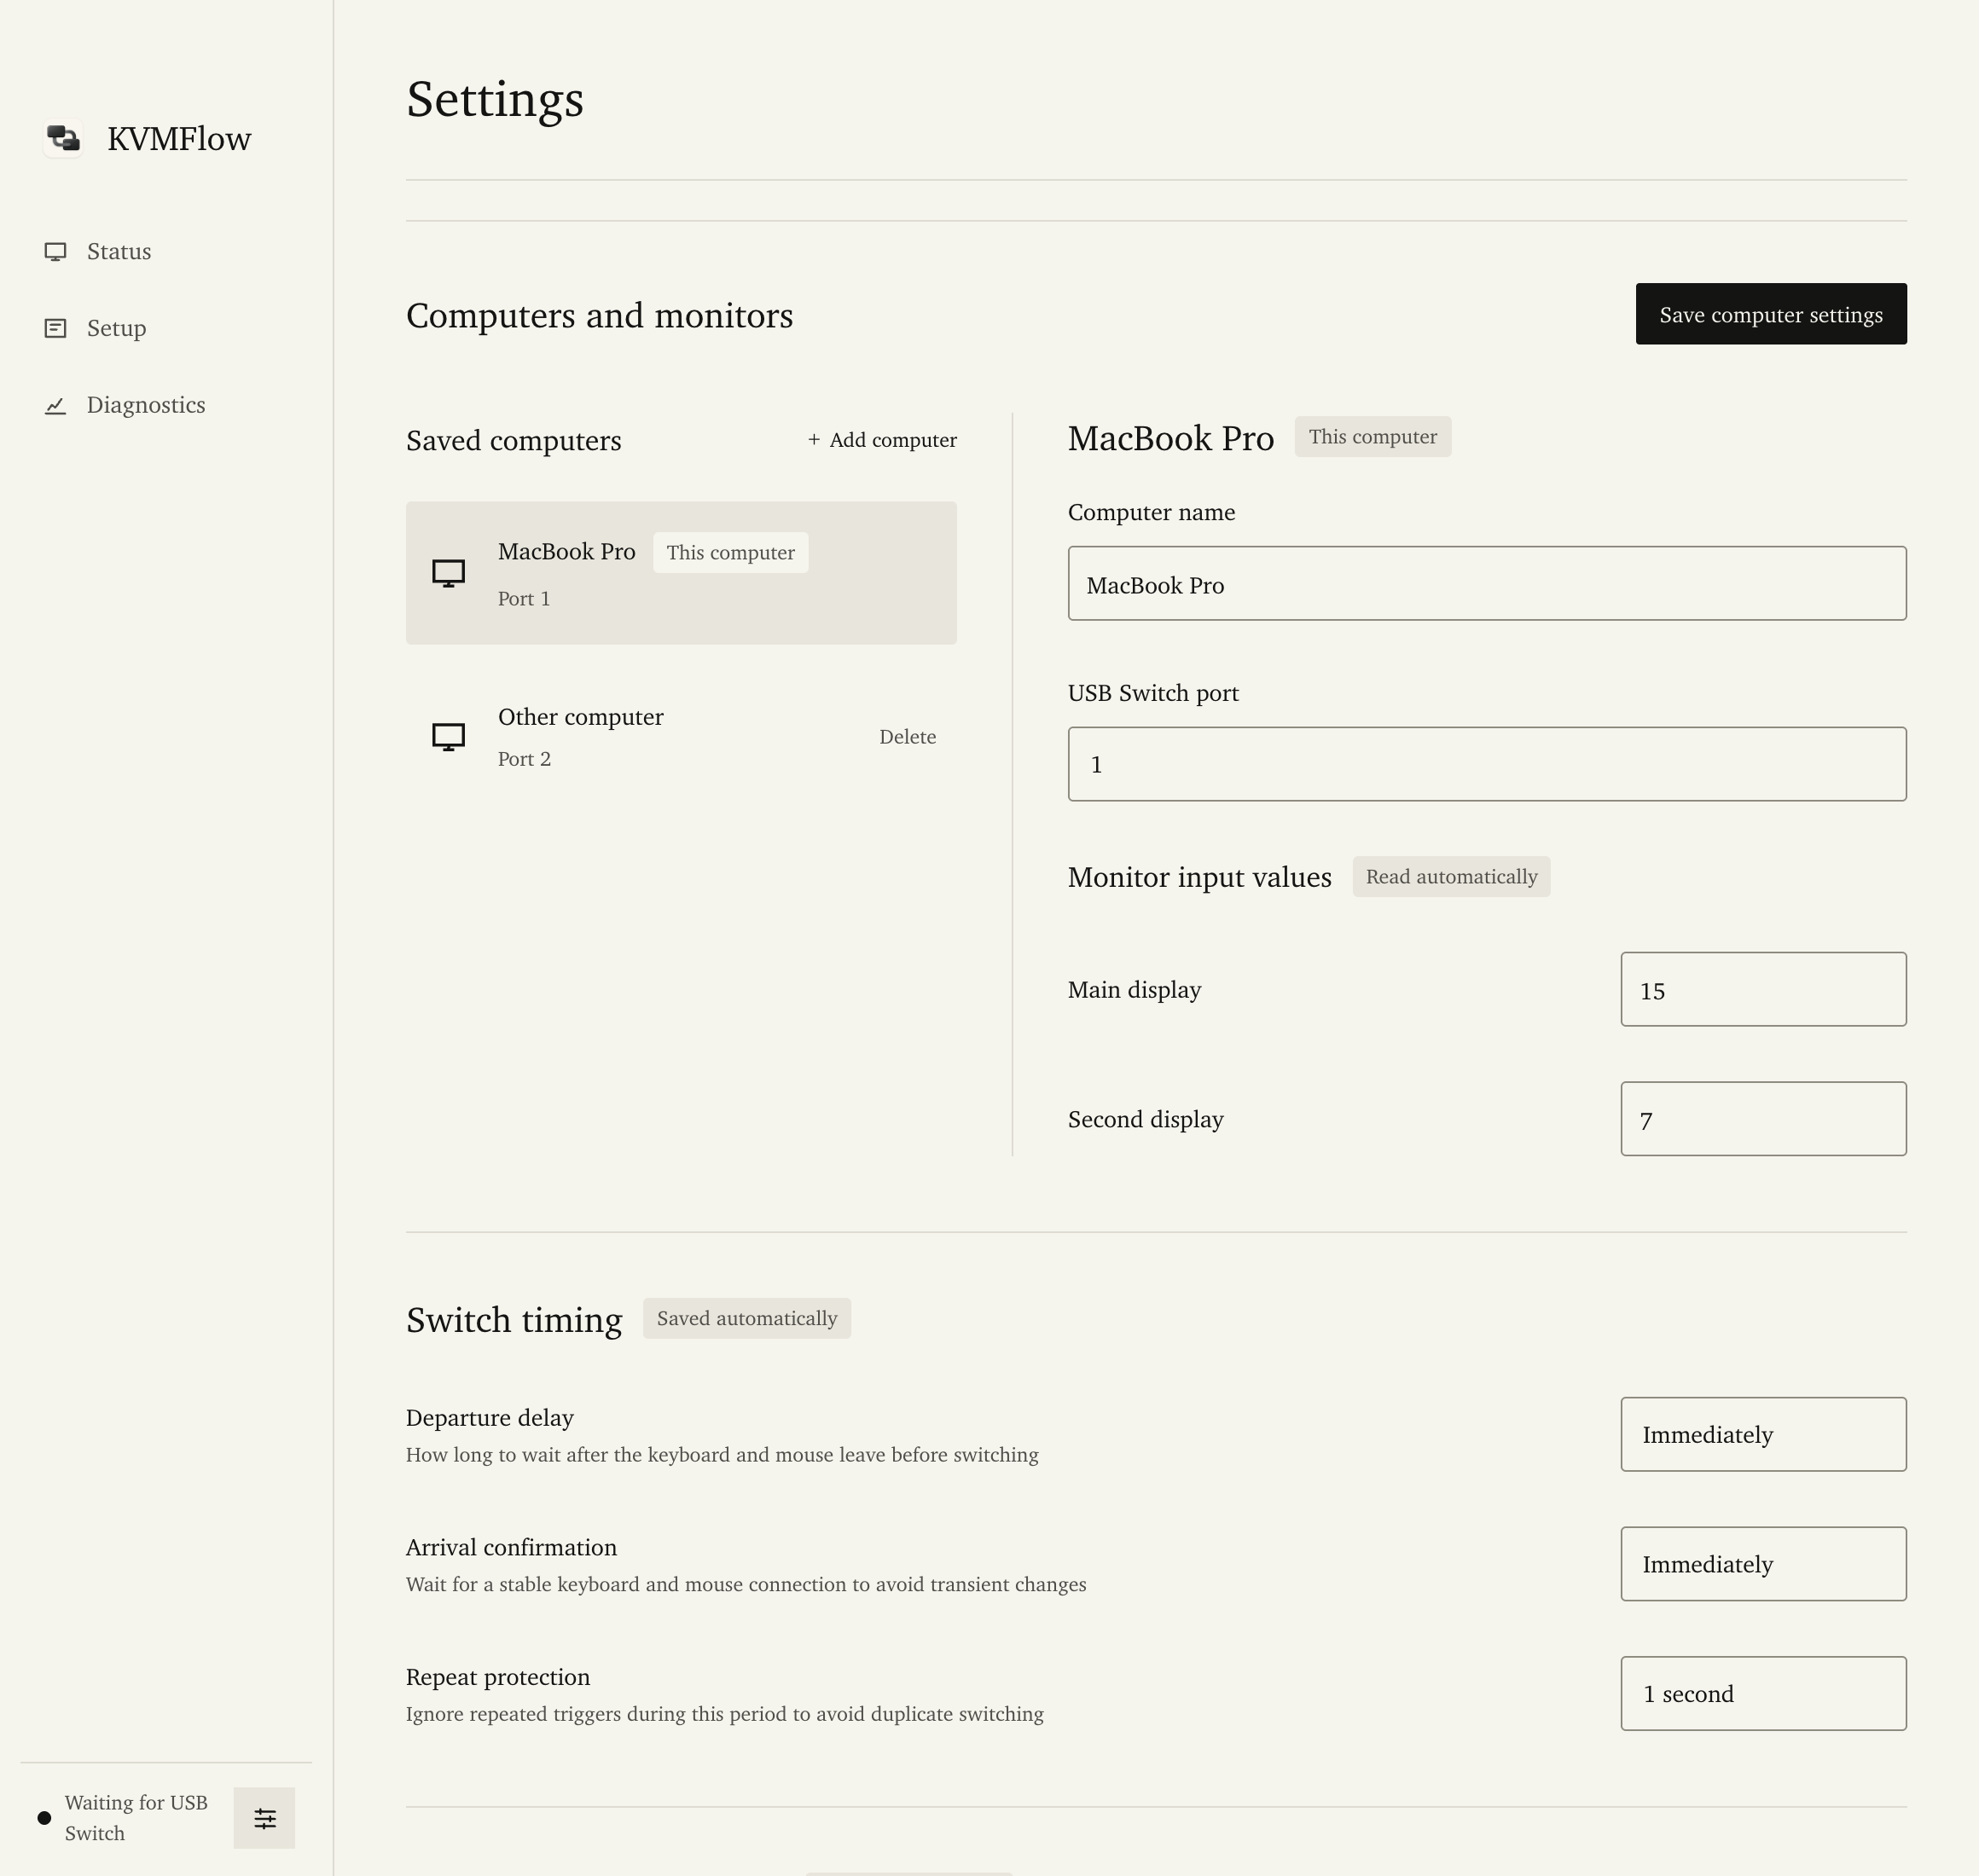
Task: Click the 'This computer' badge beside detail heading
Action: coord(1373,437)
